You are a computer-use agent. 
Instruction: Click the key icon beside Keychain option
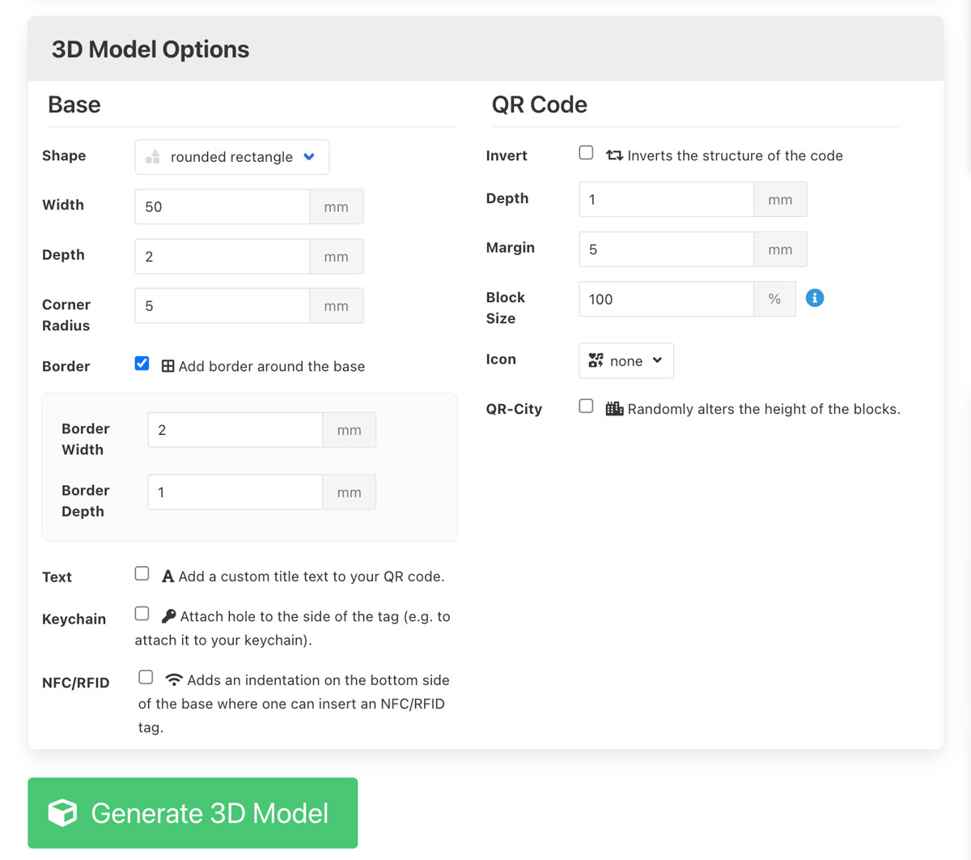click(169, 615)
